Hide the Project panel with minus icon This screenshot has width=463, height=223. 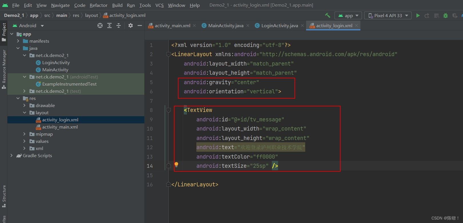(x=140, y=25)
